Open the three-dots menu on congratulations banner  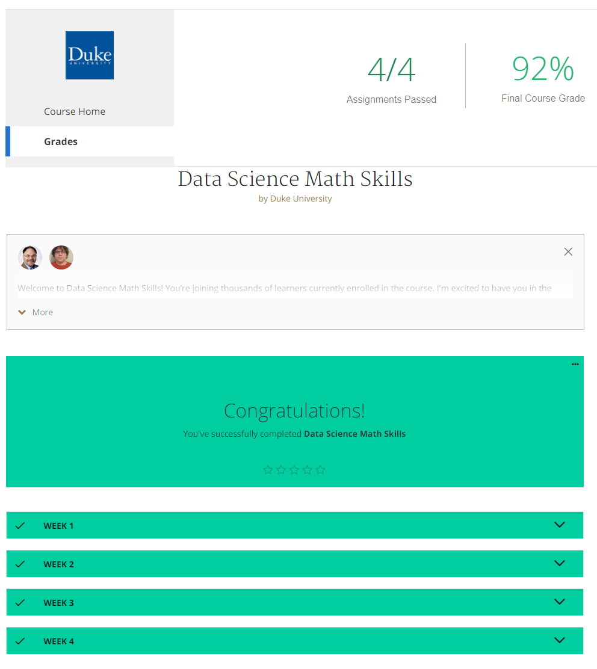[x=575, y=365]
